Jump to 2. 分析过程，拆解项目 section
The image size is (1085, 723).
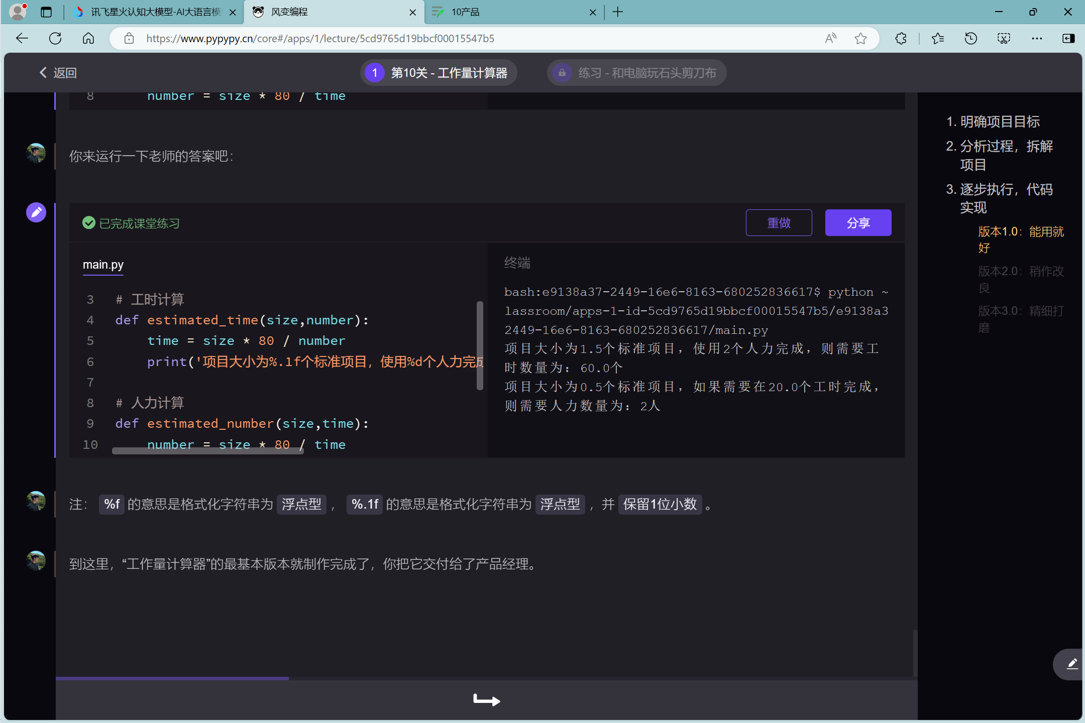pyautogui.click(x=1000, y=156)
